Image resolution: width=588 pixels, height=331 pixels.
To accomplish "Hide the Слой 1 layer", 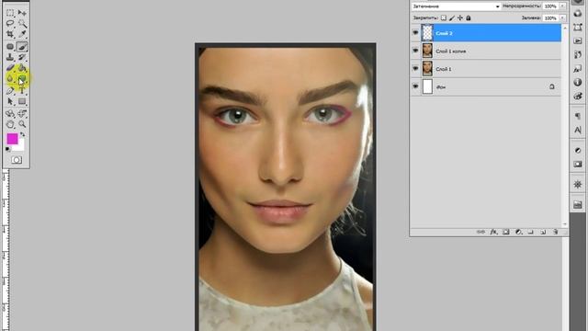I will click(x=415, y=69).
